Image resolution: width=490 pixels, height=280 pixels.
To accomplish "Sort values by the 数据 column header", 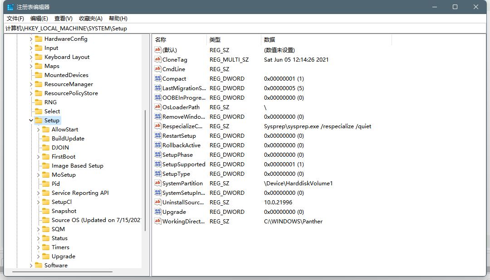I will [326, 39].
